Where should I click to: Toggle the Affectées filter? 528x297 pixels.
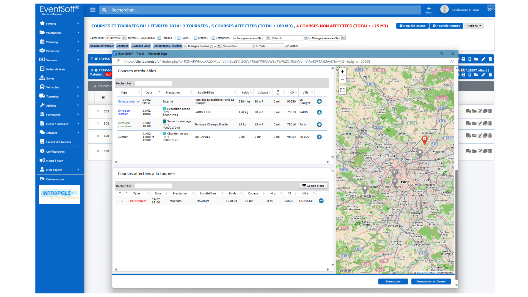point(122,46)
